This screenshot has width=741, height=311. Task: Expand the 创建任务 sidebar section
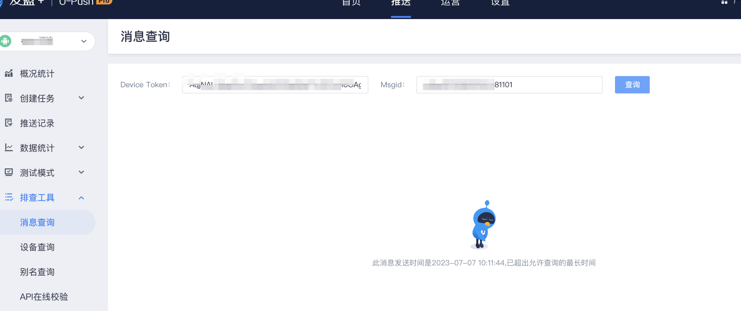[81, 98]
